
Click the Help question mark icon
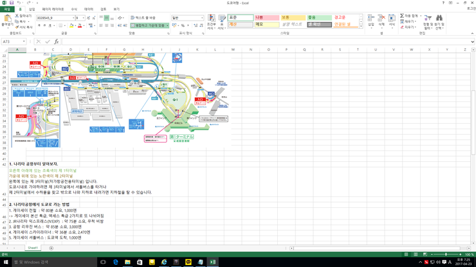click(443, 3)
